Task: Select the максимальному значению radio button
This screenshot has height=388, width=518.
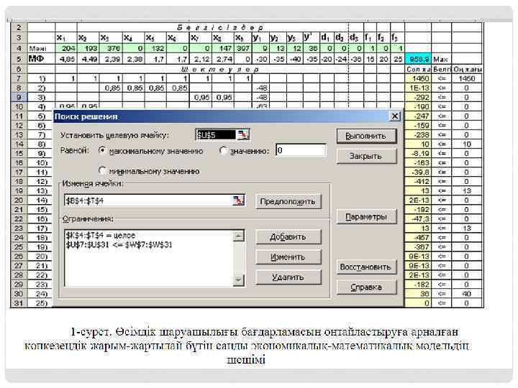Action: click(x=103, y=151)
